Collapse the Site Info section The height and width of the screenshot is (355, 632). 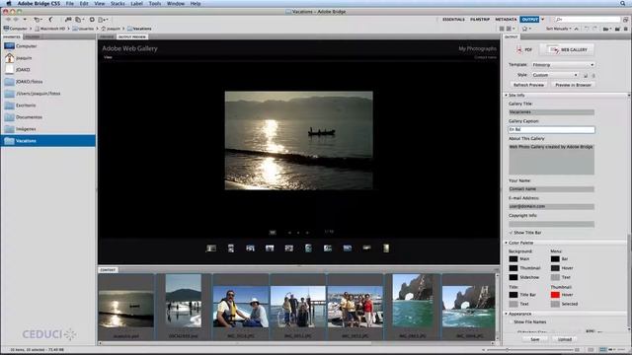tap(507, 96)
